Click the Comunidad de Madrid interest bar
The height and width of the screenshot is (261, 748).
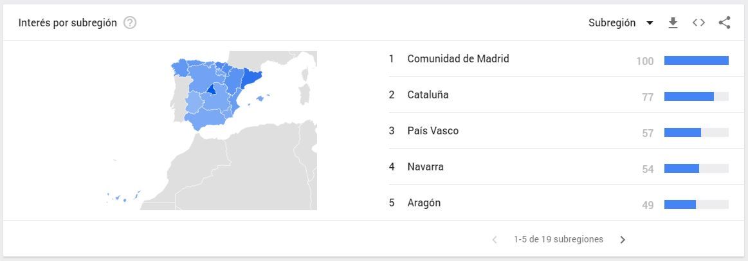(x=696, y=60)
